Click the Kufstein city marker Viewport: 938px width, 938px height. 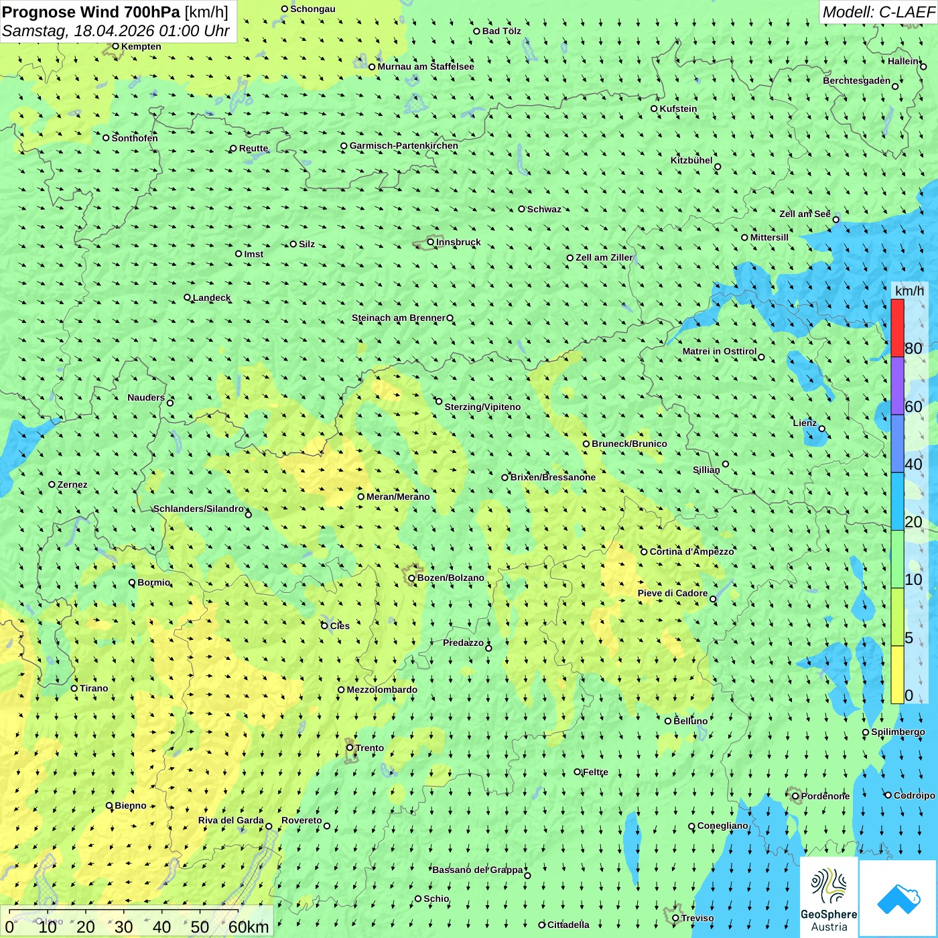coord(655,109)
